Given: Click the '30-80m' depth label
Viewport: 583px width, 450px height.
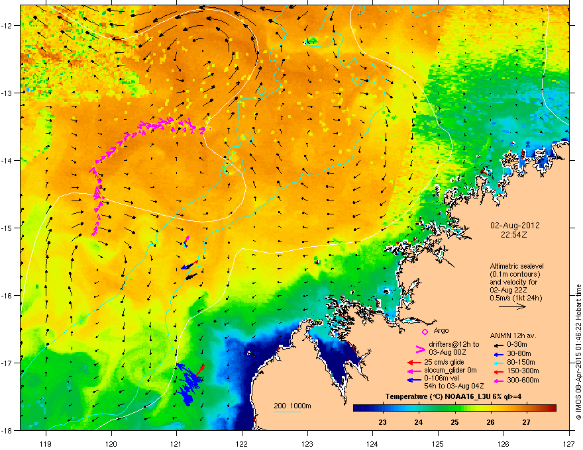Looking at the screenshot, I should pos(519,354).
